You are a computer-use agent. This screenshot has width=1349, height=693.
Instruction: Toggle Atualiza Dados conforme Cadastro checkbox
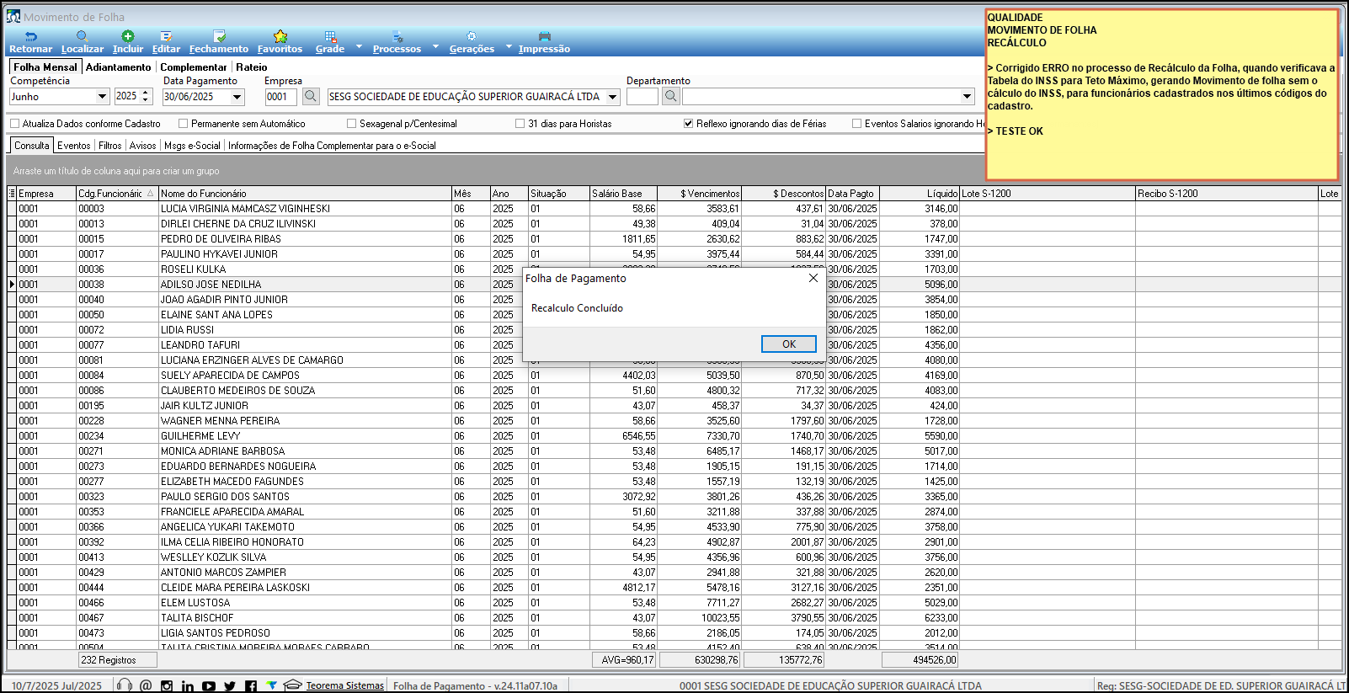pyautogui.click(x=14, y=123)
